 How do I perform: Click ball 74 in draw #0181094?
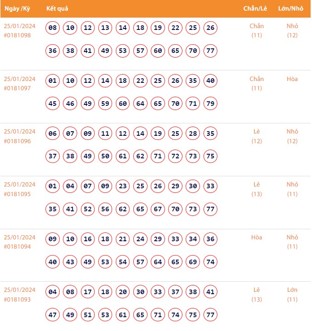click(210, 262)
